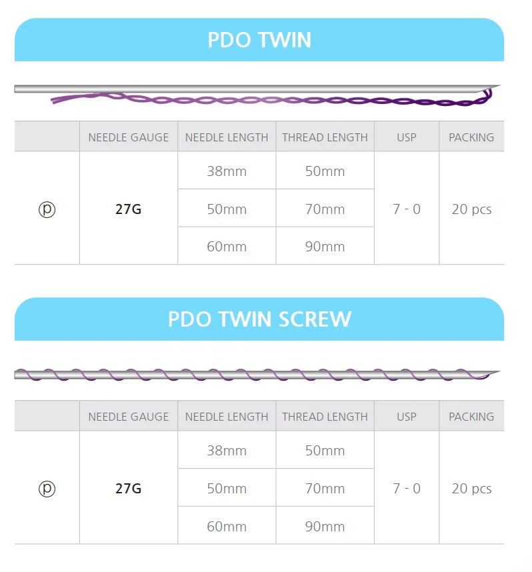Screen dimensions: 532x572
Task: Click 20 pcs packing cell in PDO TWIN SCREW table
Action: (471, 489)
